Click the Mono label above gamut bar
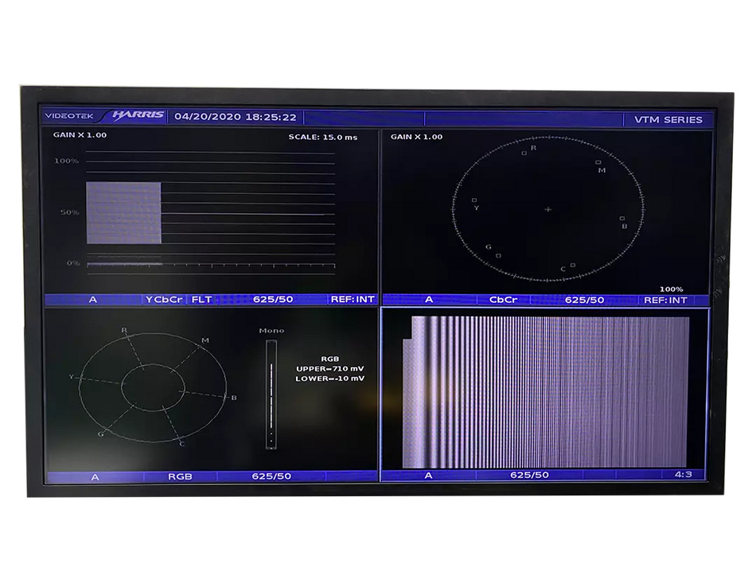This screenshot has height=567, width=756. pos(271,331)
